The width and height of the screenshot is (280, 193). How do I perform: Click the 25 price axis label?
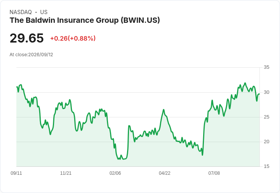point(266,117)
